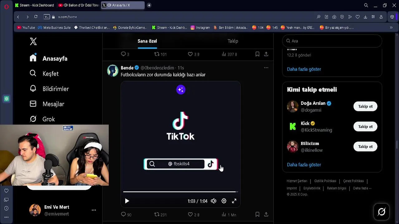Open the Grok floating button
The height and width of the screenshot is (224, 399).
point(382,212)
